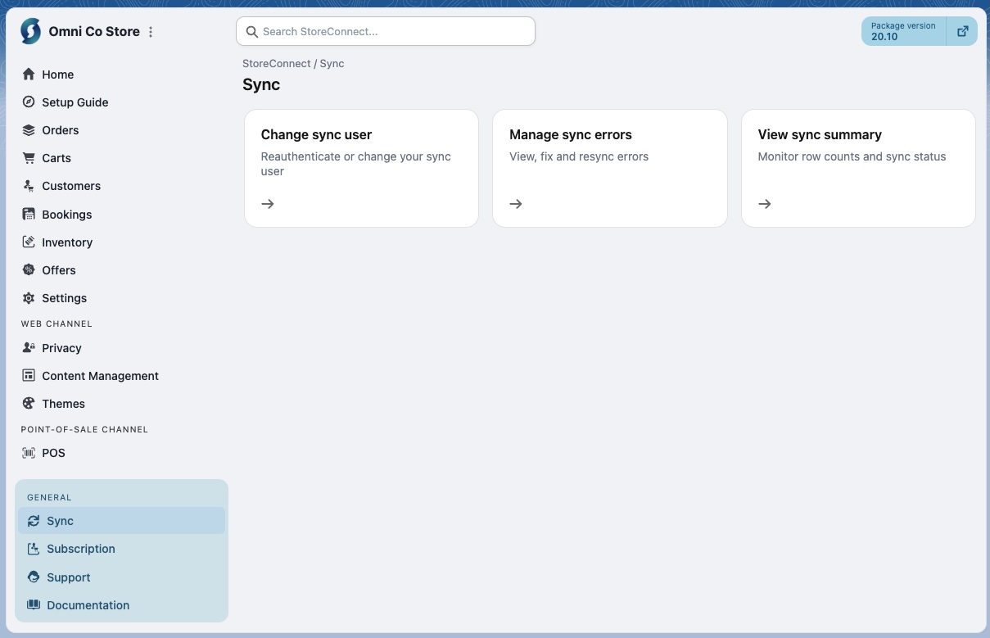Open the Manage sync errors card arrow

click(x=515, y=203)
